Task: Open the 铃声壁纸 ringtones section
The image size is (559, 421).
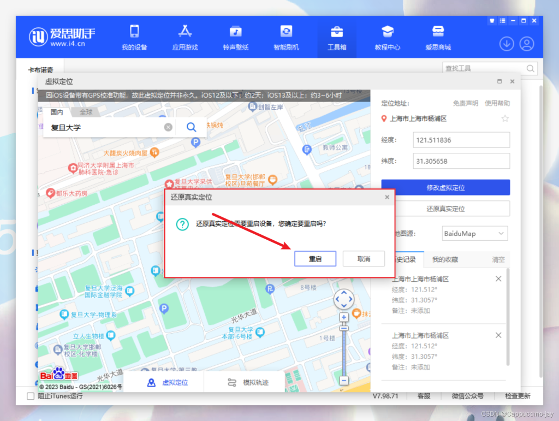Action: [x=235, y=38]
